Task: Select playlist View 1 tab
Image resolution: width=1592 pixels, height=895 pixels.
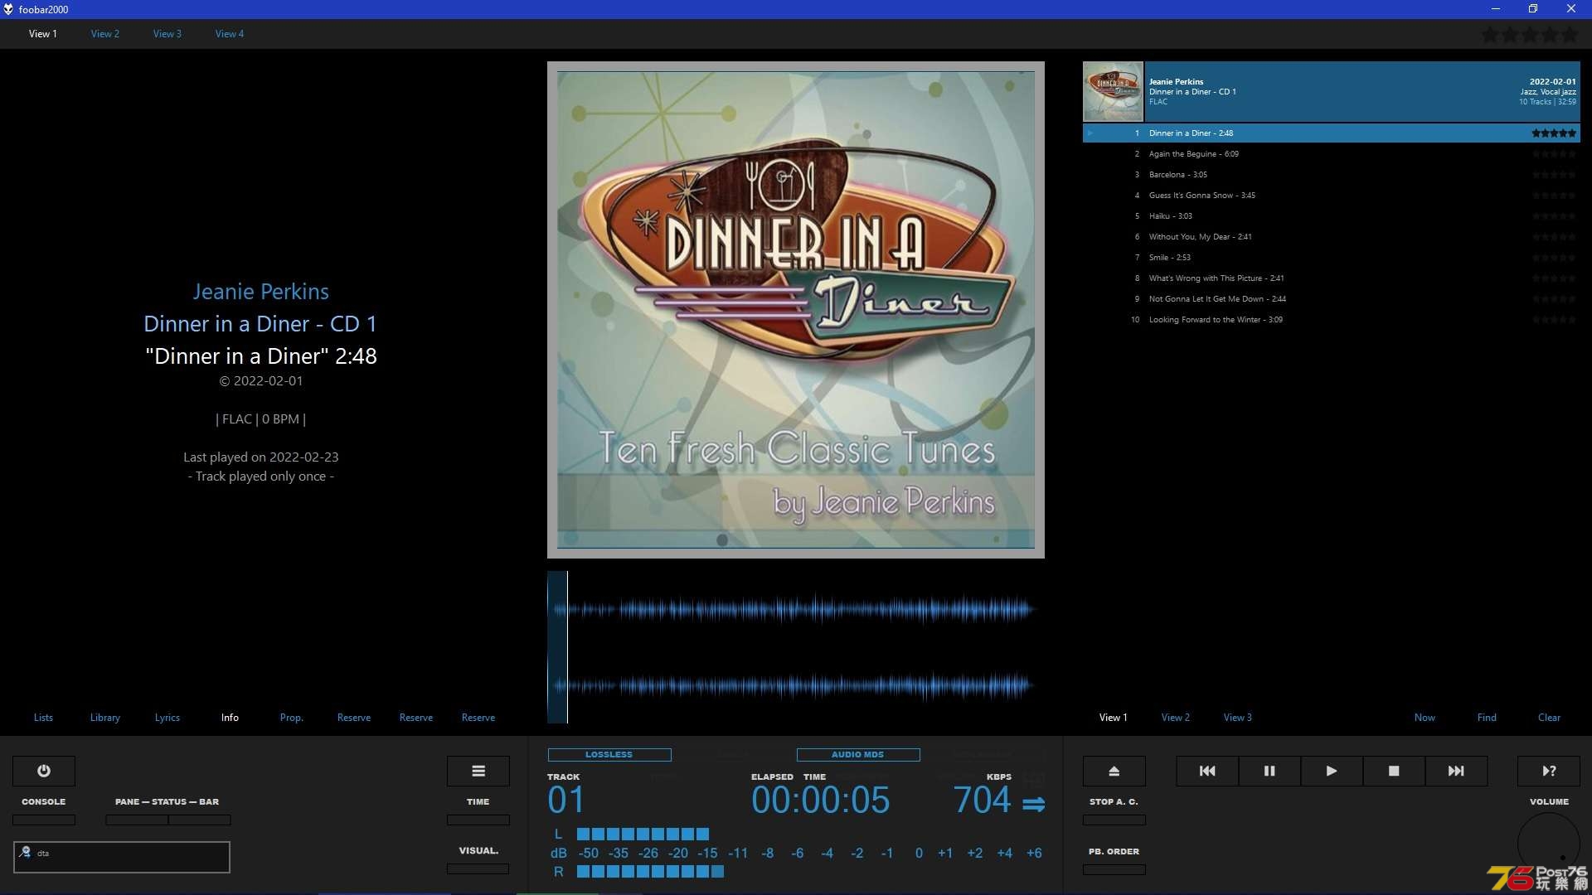Action: click(1114, 718)
